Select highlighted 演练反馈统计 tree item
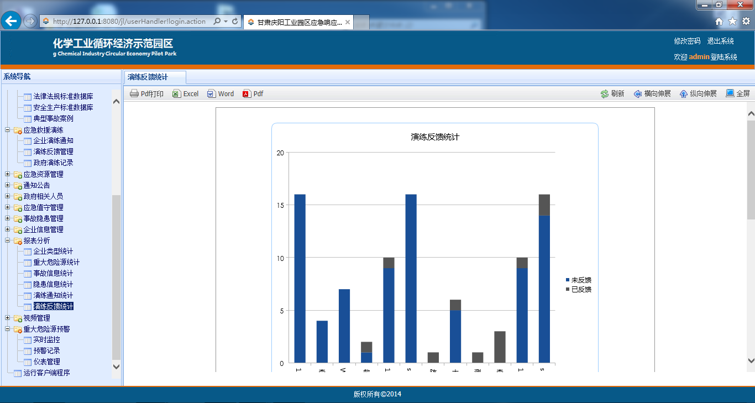755x403 pixels. pyautogui.click(x=53, y=306)
